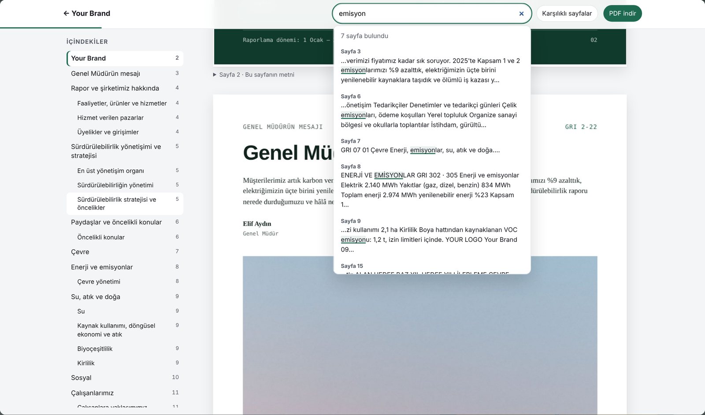Screen dimensions: 705x415
Task: Jump to 'Faaliyetler, ürünler ve hizmetler'
Action: tap(125, 103)
